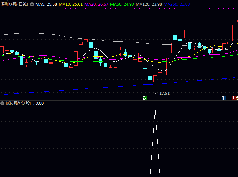The height and width of the screenshot is (177, 238).
Task: Select the 深圳华强(日线) chart title
Action: pos(14,4)
